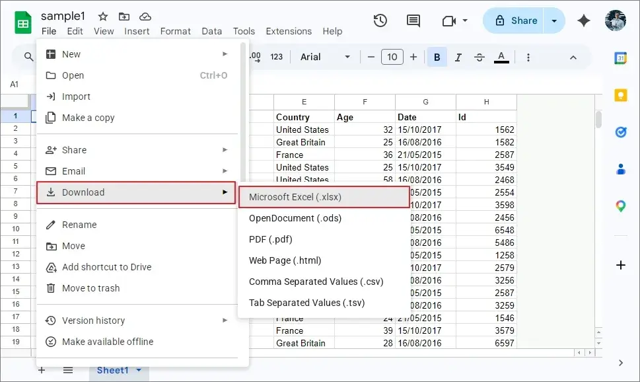Open the Sheet1 tab dropdown arrow
Viewport: 640px width, 382px height.
coord(139,370)
